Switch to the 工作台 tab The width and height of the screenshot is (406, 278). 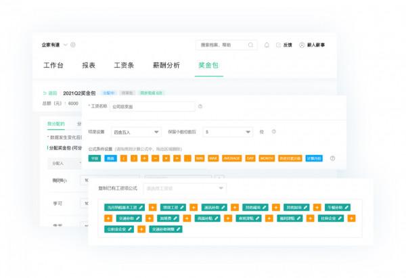[53, 65]
